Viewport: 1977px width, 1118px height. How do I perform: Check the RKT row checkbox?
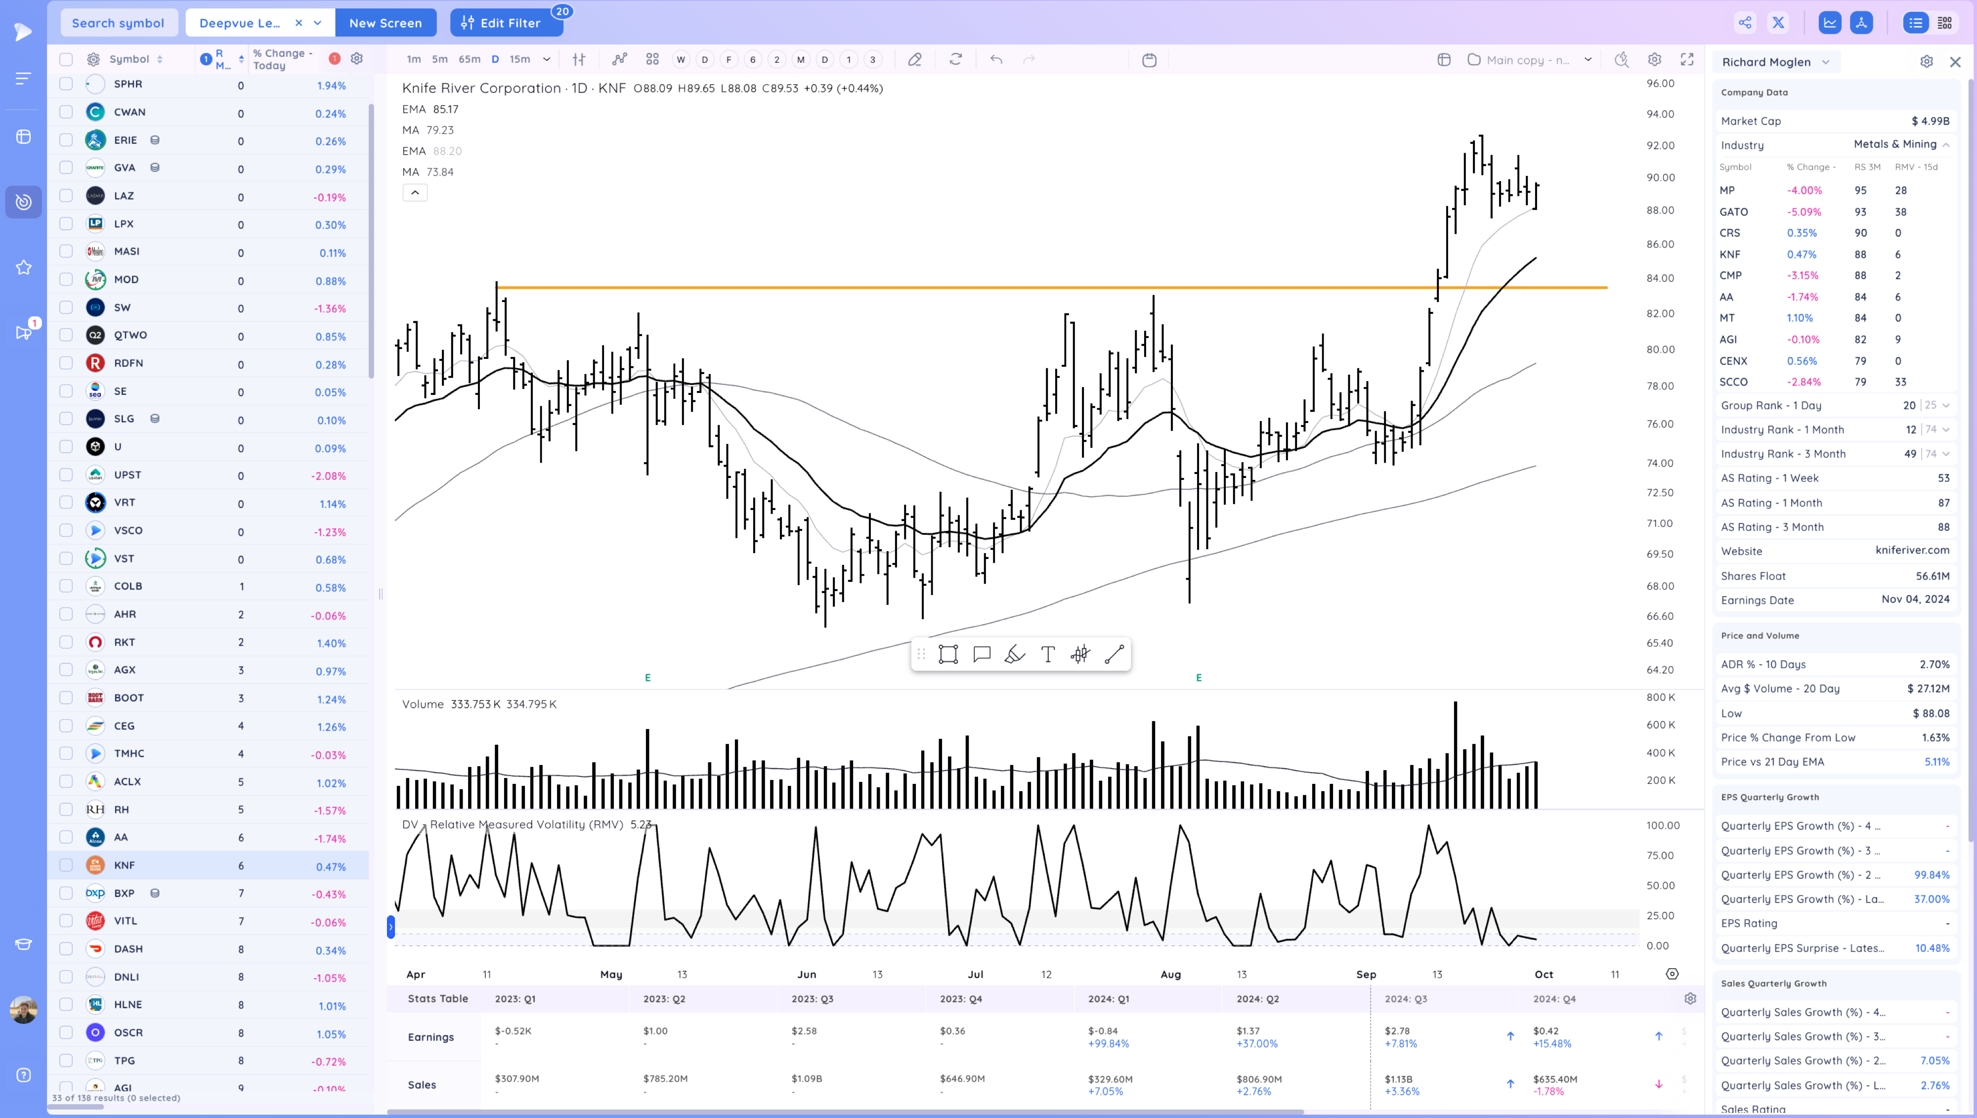point(66,642)
